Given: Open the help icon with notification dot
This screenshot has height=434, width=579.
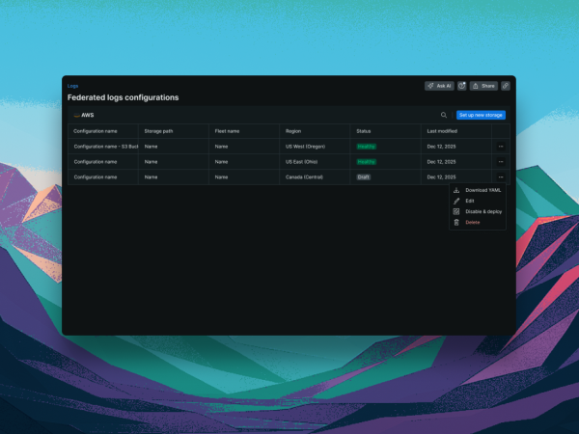Looking at the screenshot, I should point(461,86).
